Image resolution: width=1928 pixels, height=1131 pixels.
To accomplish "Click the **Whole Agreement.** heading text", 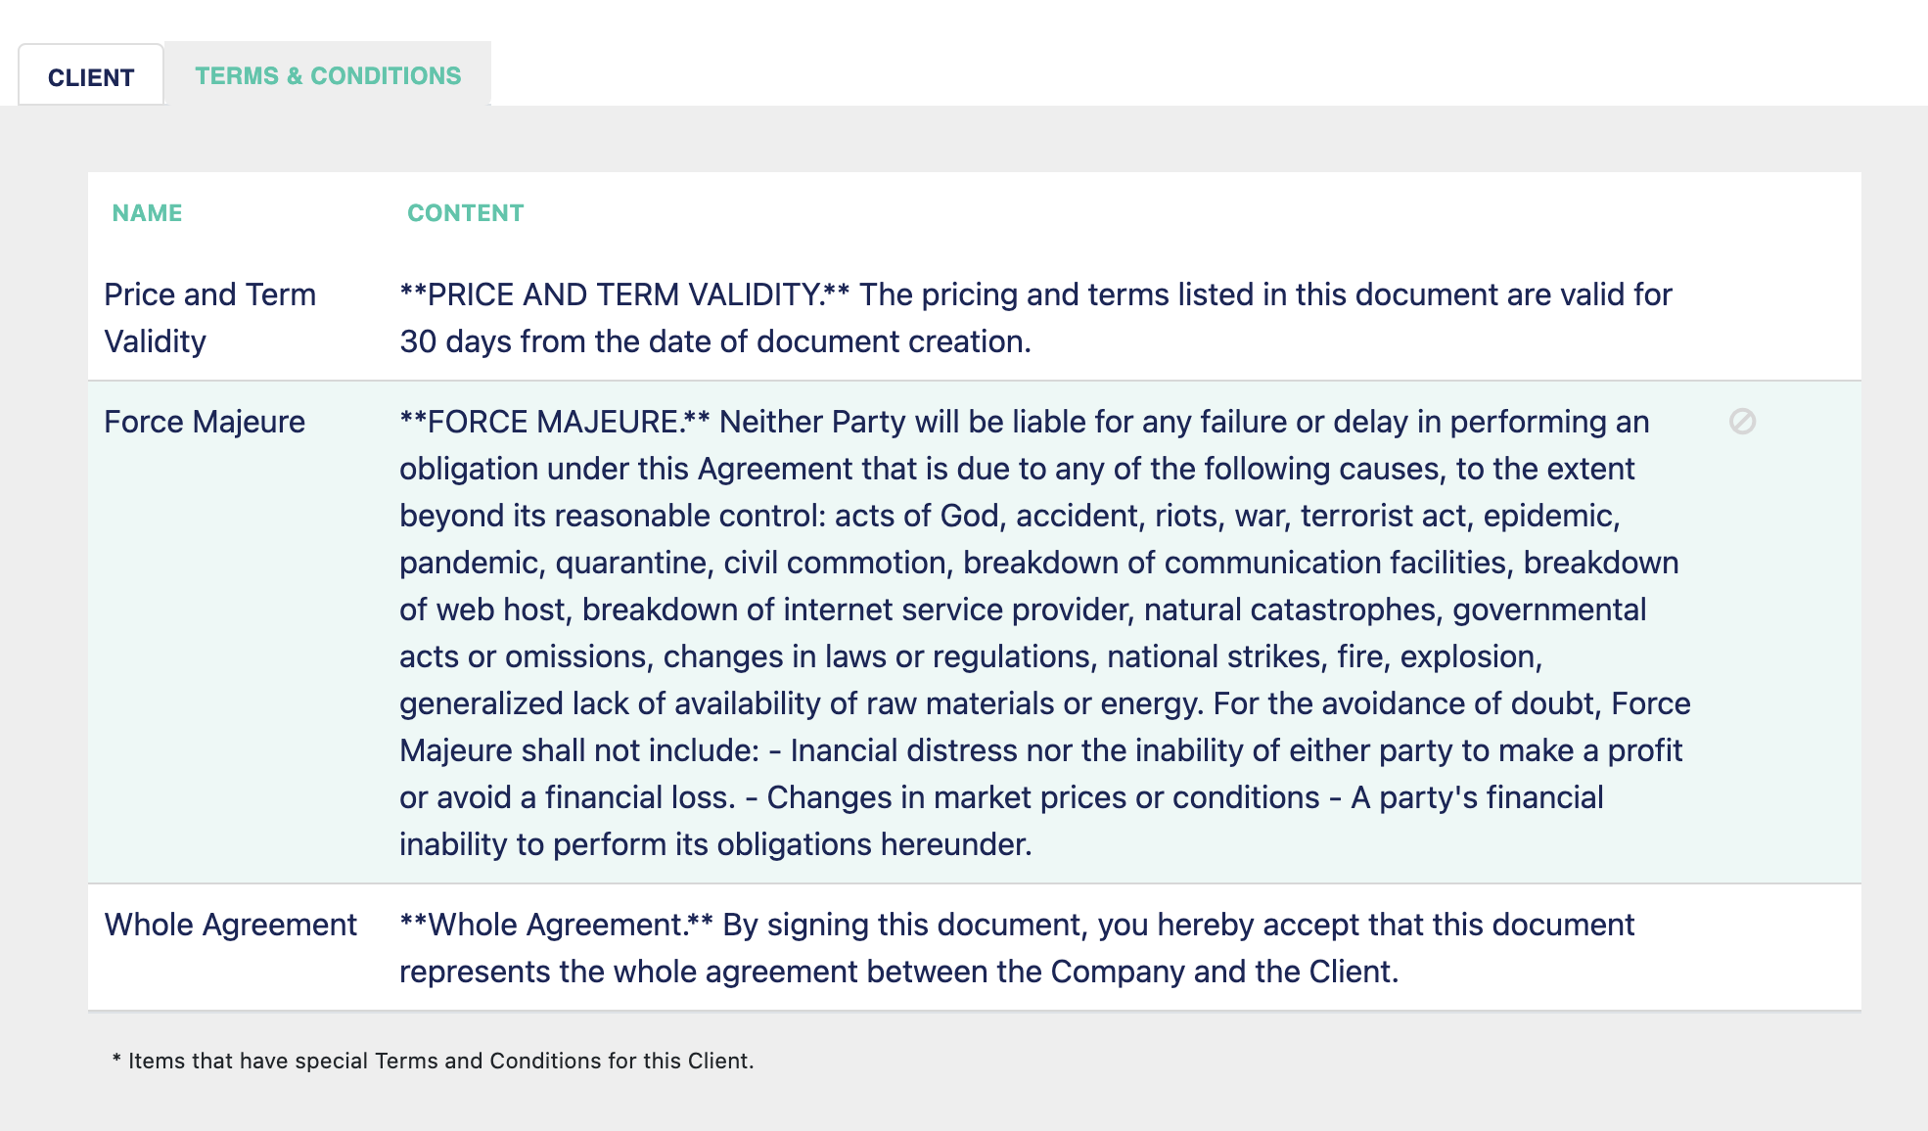I will coord(556,925).
